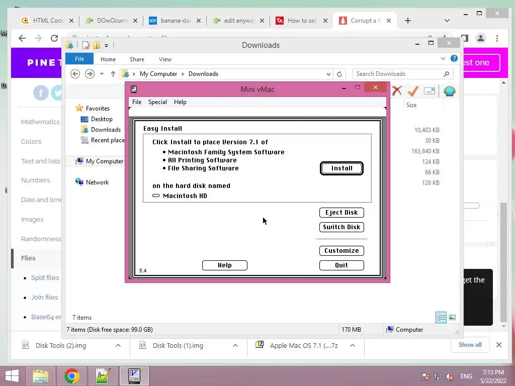Open Join files link in sidebar

click(44, 298)
